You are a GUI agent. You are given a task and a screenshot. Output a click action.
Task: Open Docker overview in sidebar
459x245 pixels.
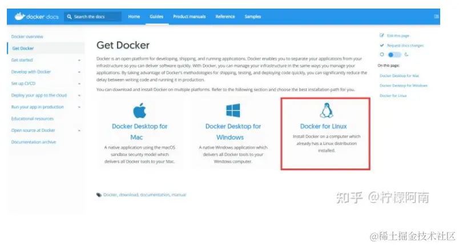(x=27, y=37)
